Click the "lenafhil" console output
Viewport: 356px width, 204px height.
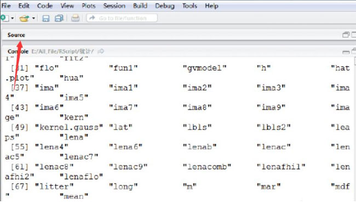pos(281,167)
